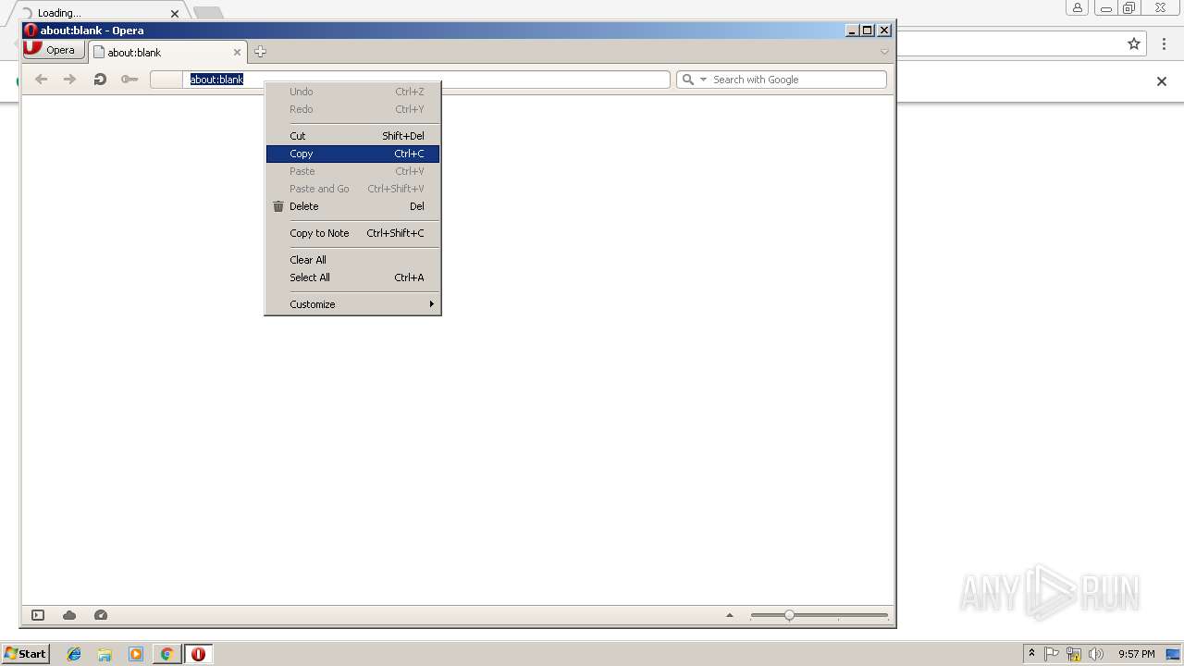Open the volume speaker tray icon
Screen dimensions: 1184x666
tap(1096, 654)
